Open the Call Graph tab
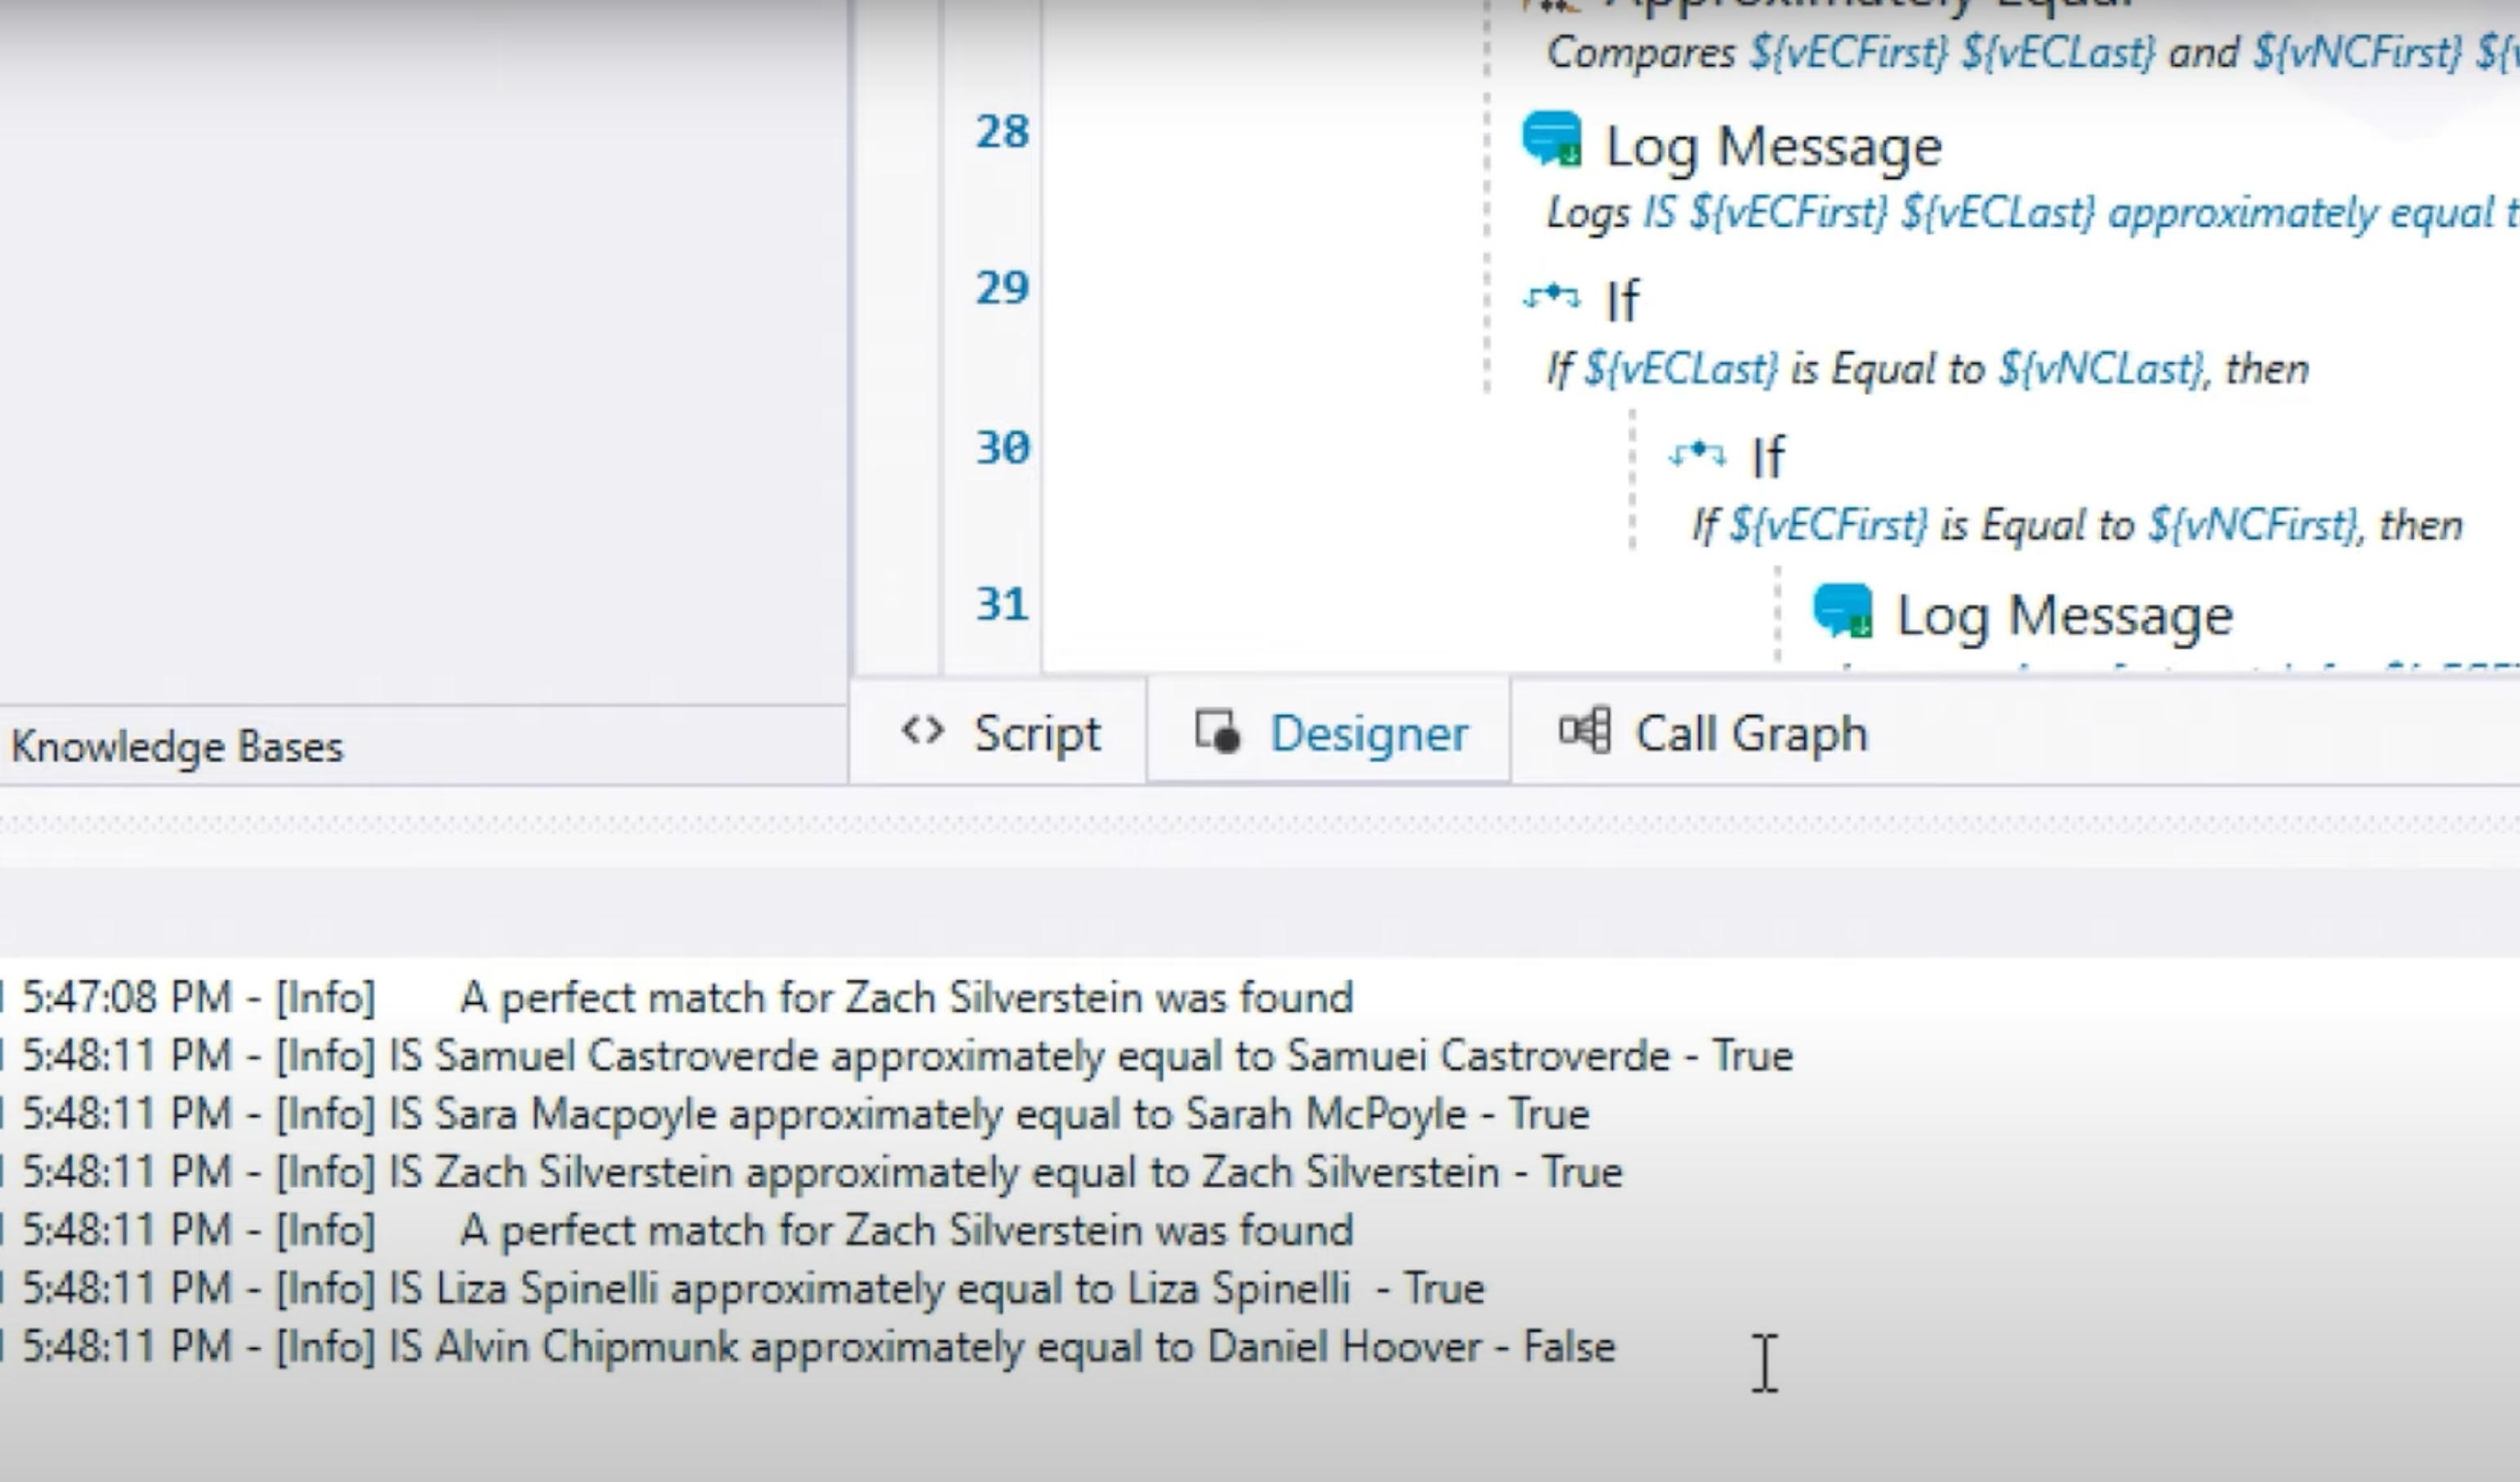Viewport: 2520px width, 1482px height. [x=1750, y=733]
